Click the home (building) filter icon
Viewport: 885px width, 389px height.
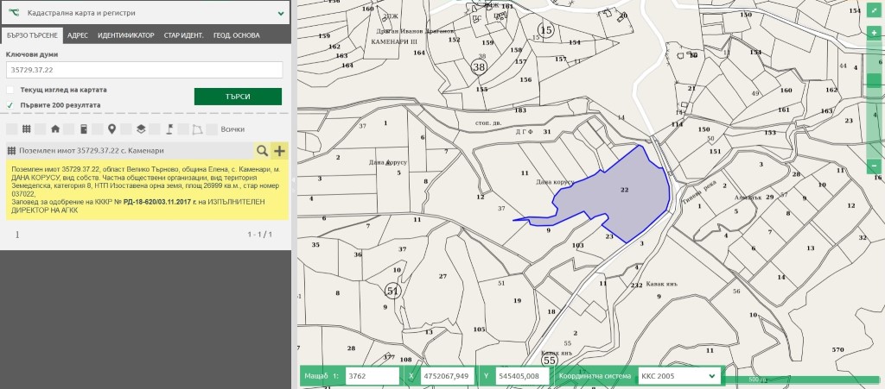(55, 129)
